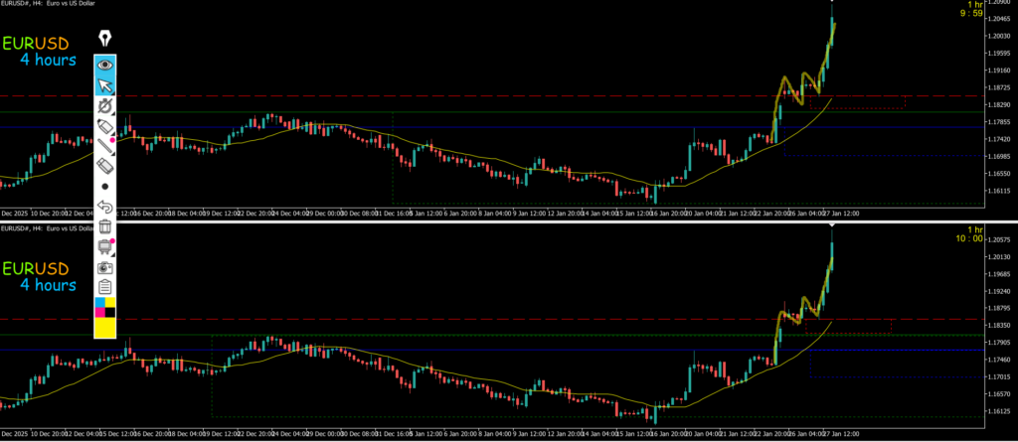Screen dimensions: 1018x442
Task: Click the large yellow current color box
Action: click(x=105, y=329)
